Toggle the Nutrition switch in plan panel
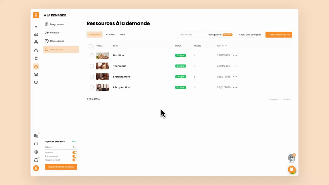329x185 pixels. pos(75,152)
